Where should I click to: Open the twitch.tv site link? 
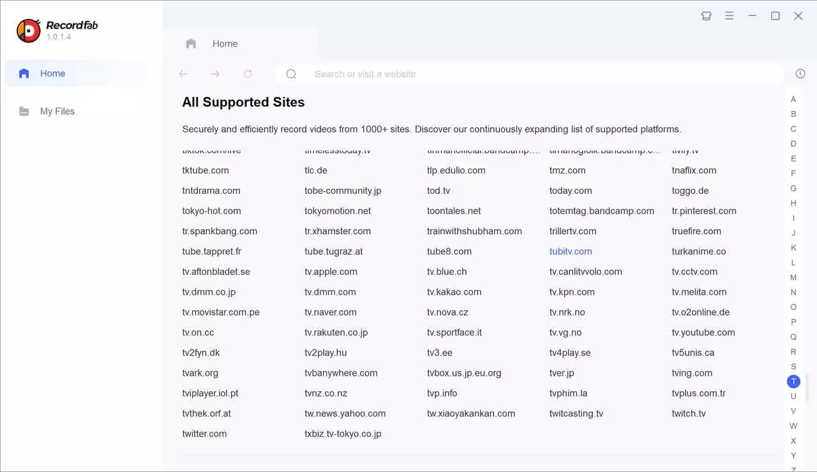(689, 413)
